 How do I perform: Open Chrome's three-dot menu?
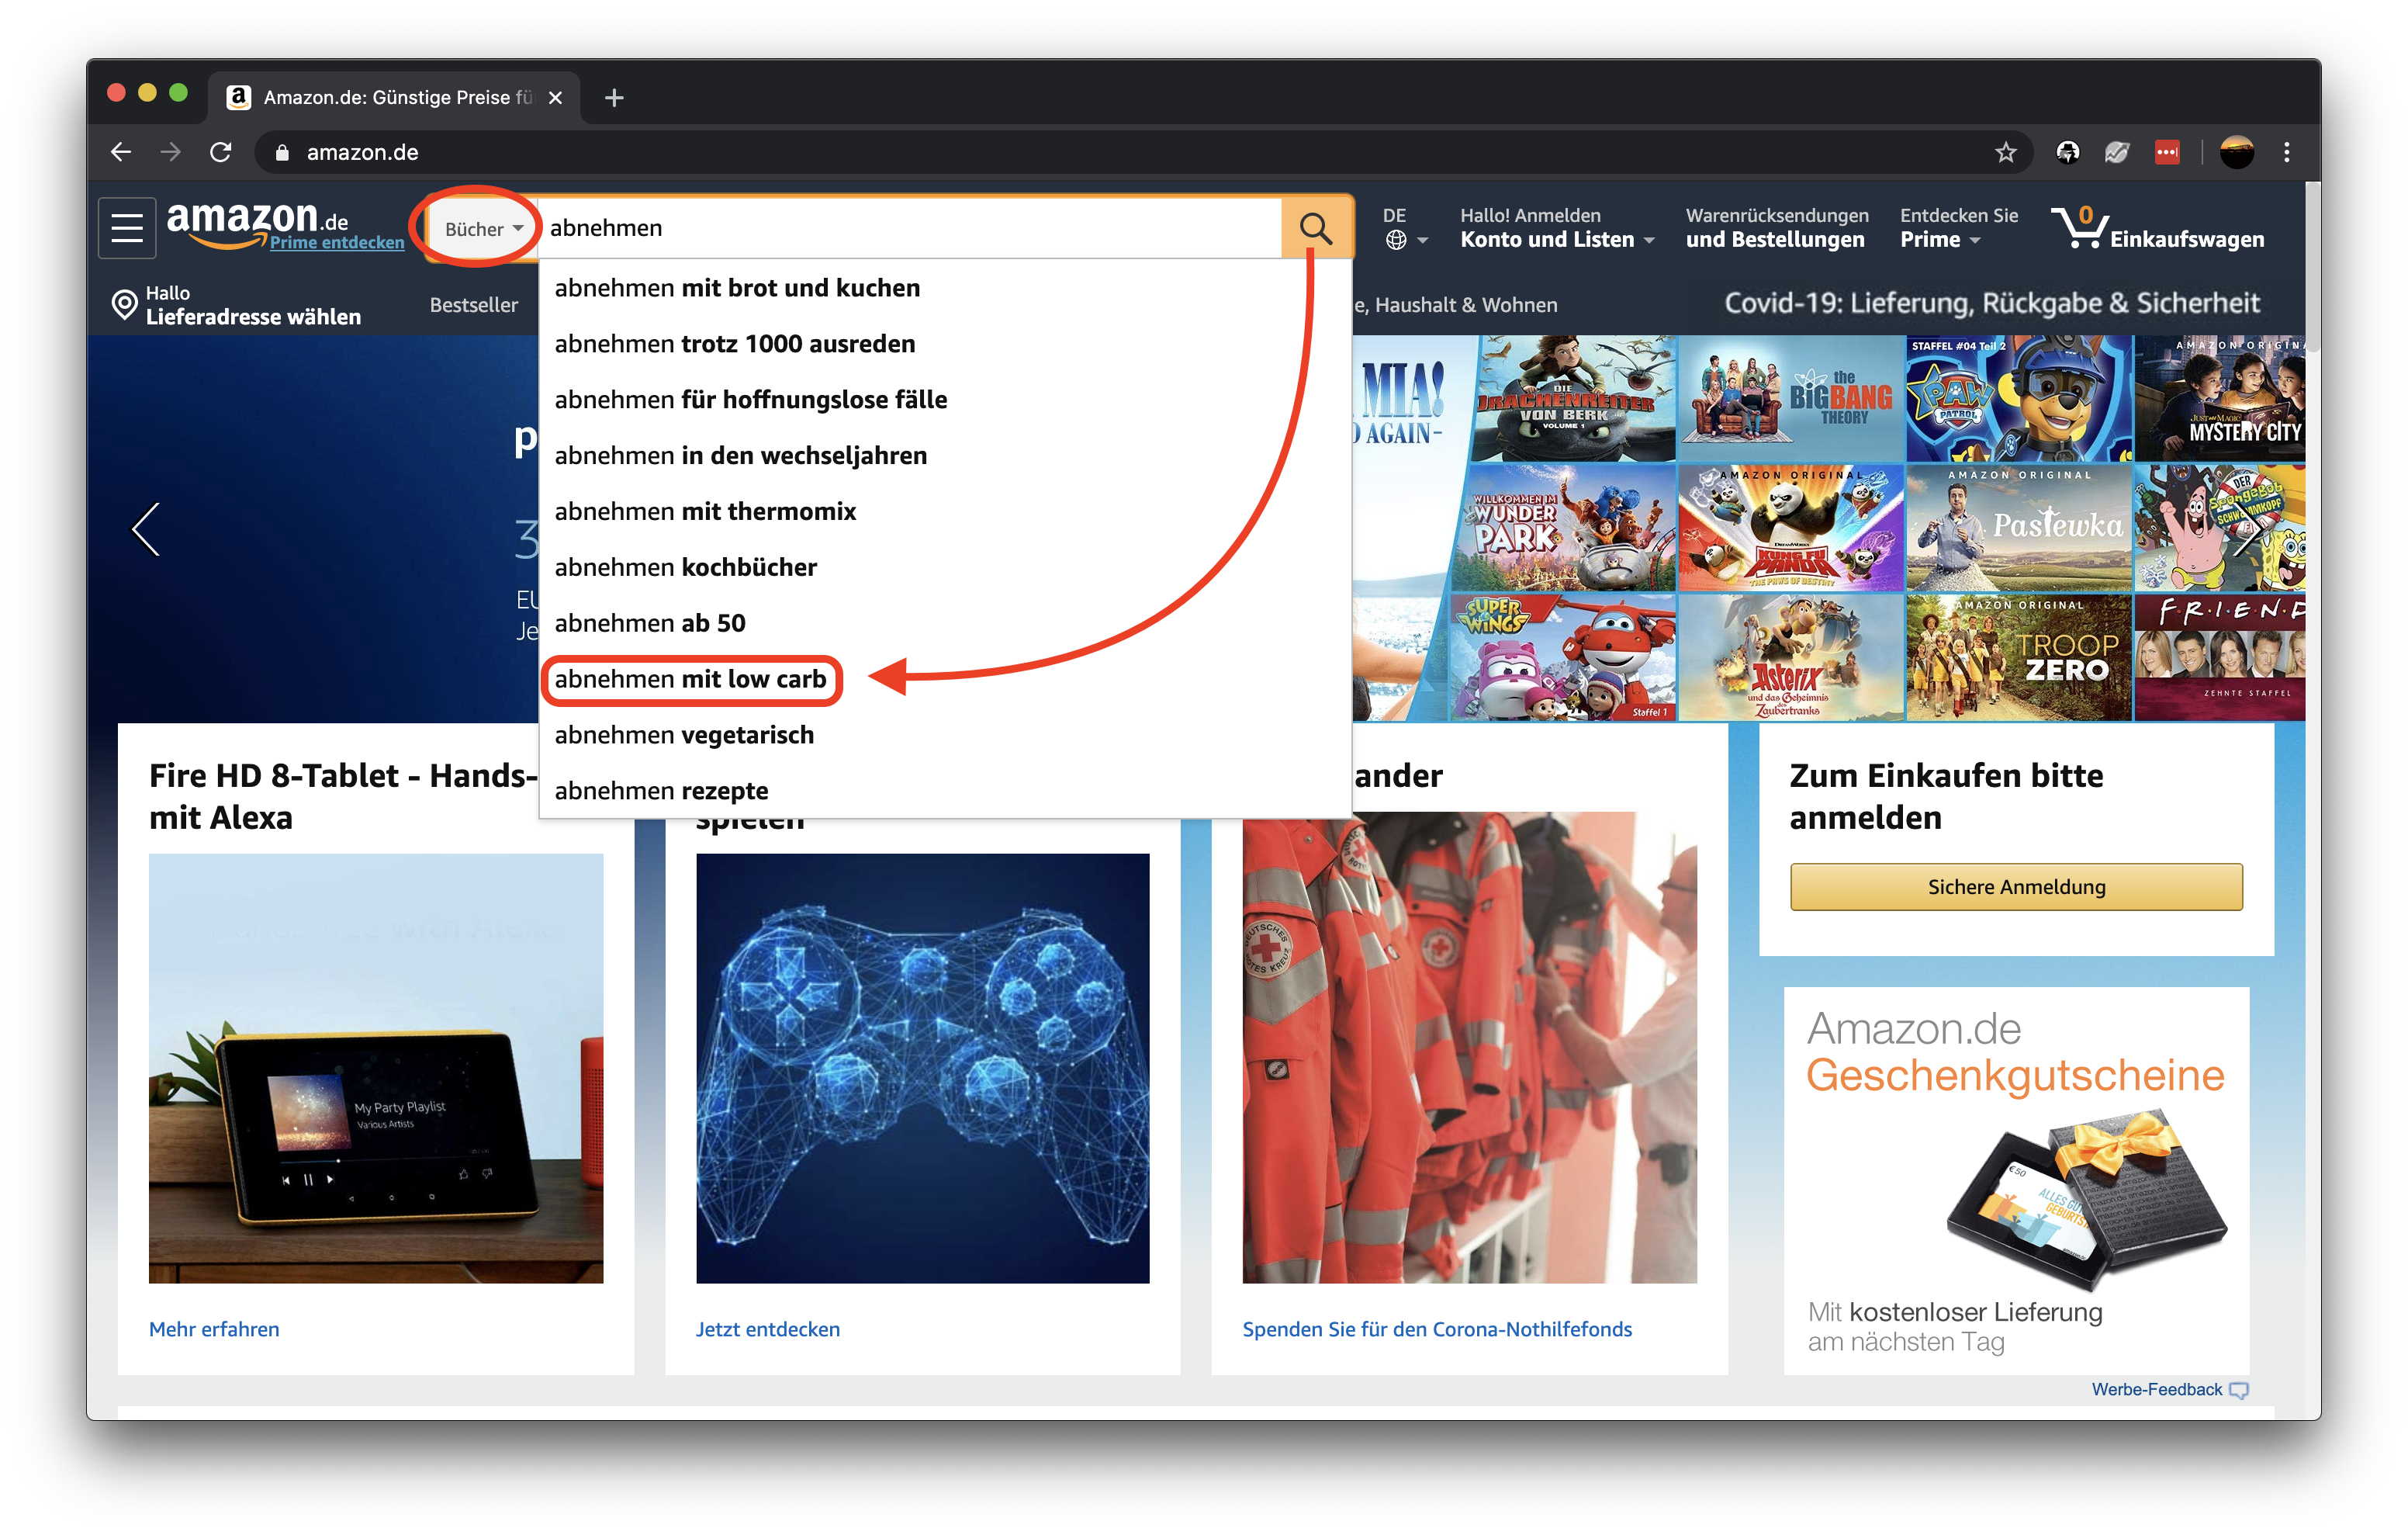pyautogui.click(x=2286, y=152)
